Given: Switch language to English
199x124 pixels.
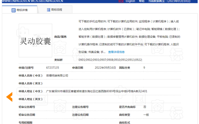Looking at the screenshot, I should pos(130,1).
